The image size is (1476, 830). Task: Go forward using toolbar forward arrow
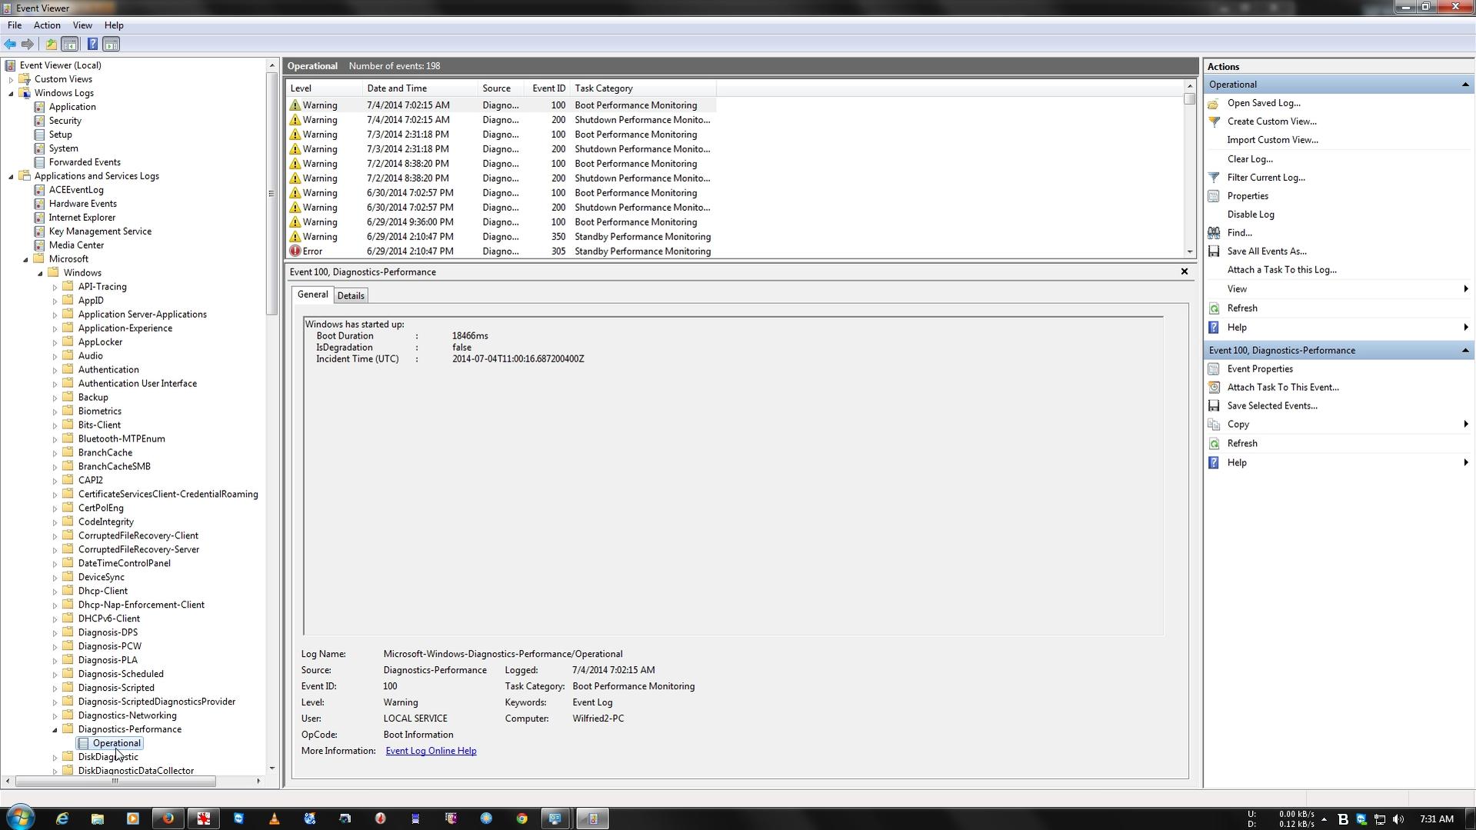(28, 45)
